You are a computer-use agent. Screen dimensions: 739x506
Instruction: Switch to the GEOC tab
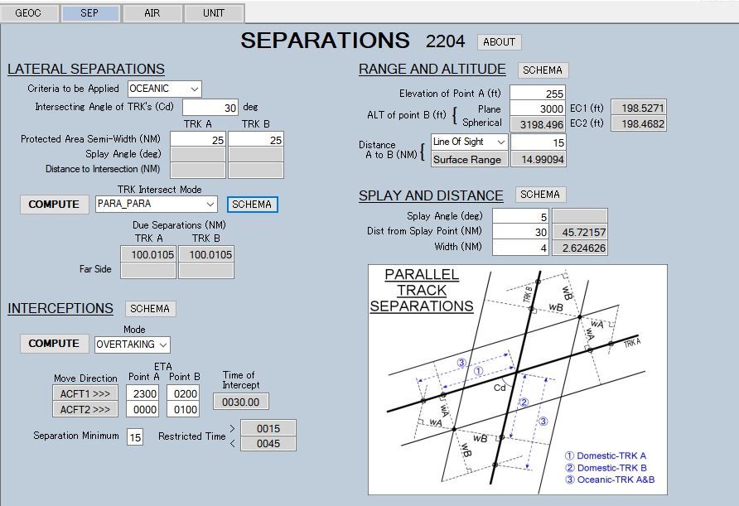(x=28, y=12)
